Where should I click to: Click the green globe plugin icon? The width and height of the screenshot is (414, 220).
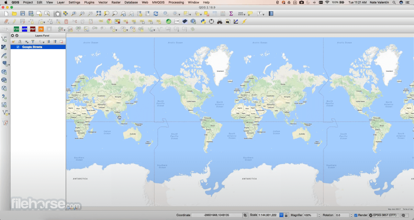pyautogui.click(x=168, y=21)
